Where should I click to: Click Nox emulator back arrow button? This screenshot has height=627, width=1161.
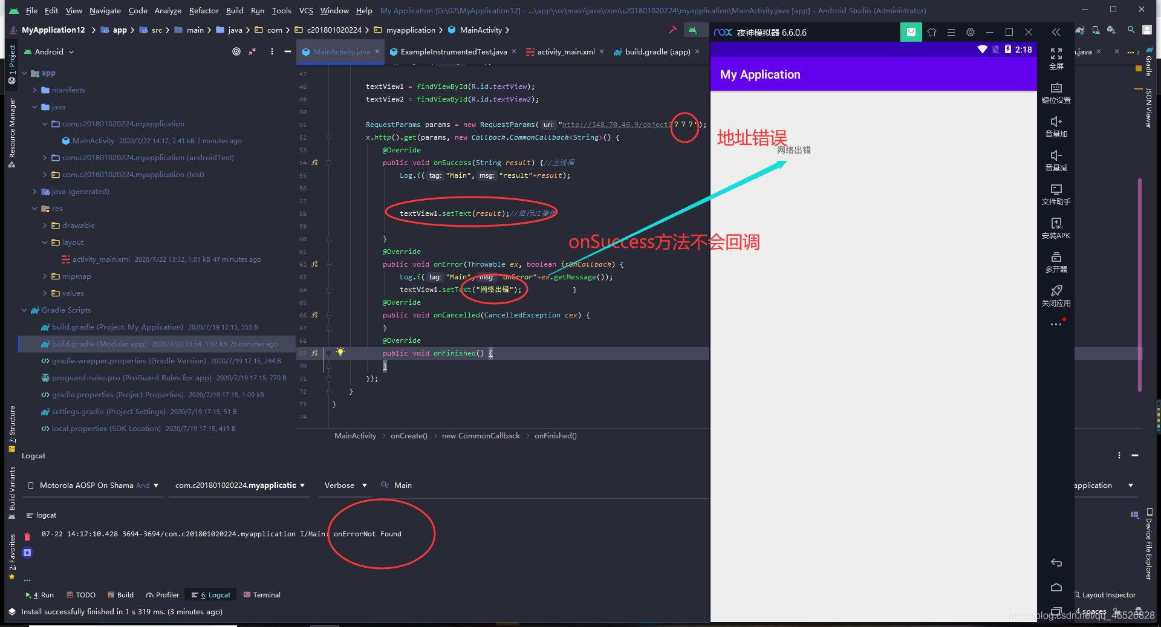pyautogui.click(x=1056, y=563)
